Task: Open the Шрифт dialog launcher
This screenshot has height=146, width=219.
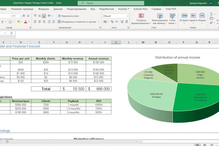Action: 30,27
